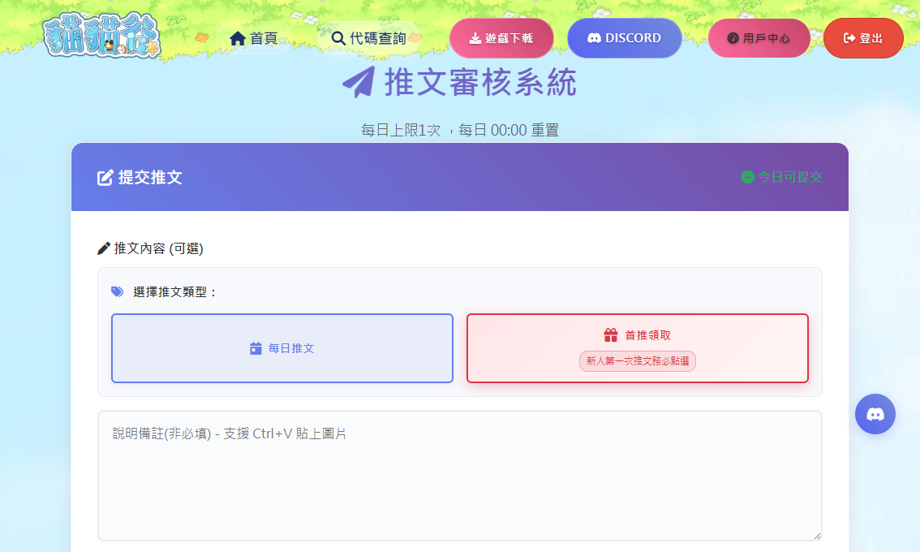This screenshot has width=920, height=552.
Task: Click the 新人第一次推文務必點選 badge
Action: pyautogui.click(x=637, y=359)
